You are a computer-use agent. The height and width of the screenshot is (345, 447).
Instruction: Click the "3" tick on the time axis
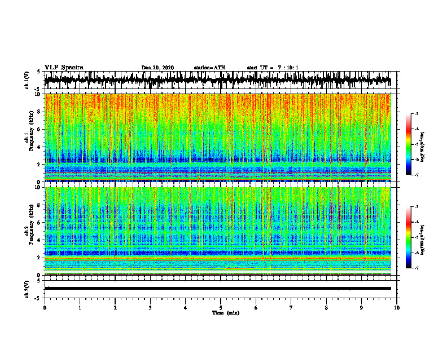pyautogui.click(x=150, y=308)
